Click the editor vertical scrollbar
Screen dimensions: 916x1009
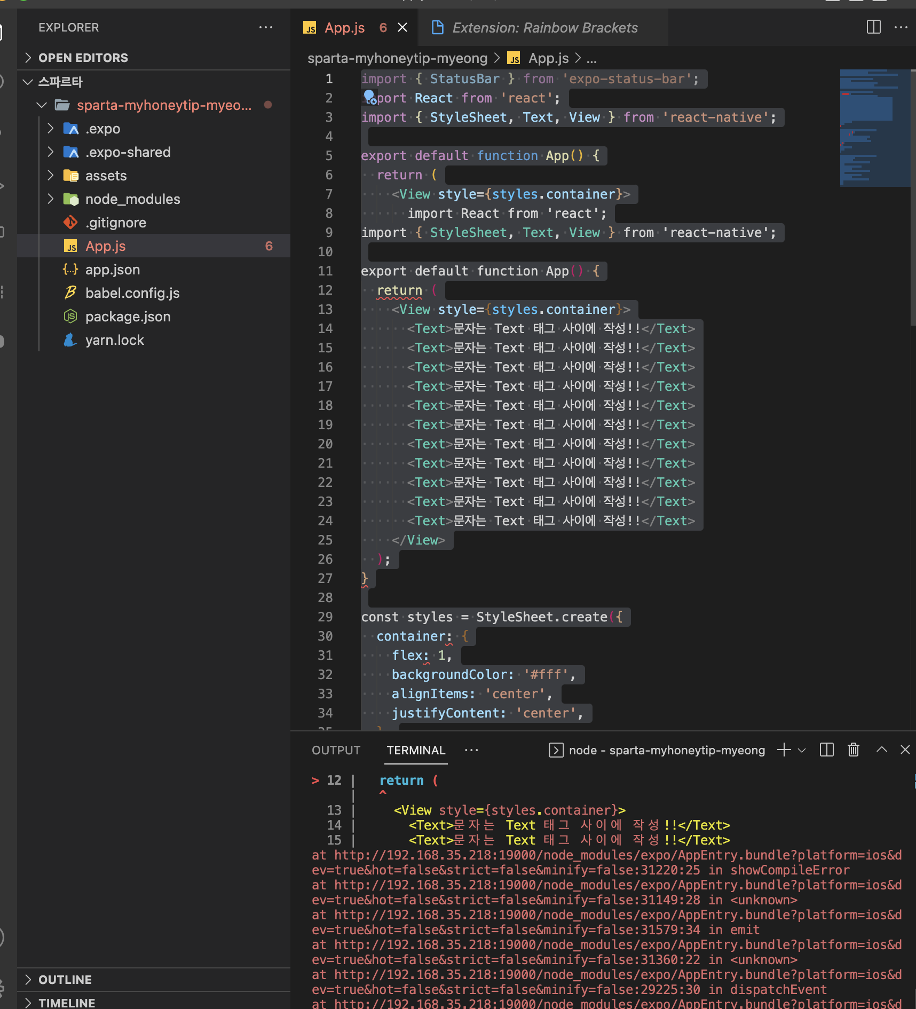pos(913,198)
